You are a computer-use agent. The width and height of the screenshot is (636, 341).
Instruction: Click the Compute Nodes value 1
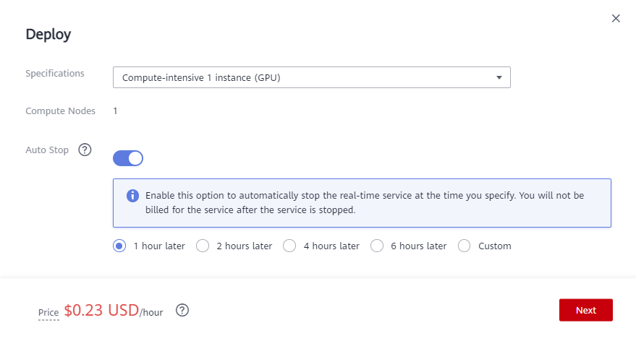coord(115,111)
